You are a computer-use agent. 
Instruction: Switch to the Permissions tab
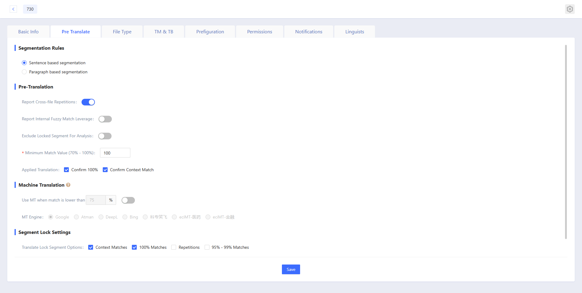tap(260, 32)
